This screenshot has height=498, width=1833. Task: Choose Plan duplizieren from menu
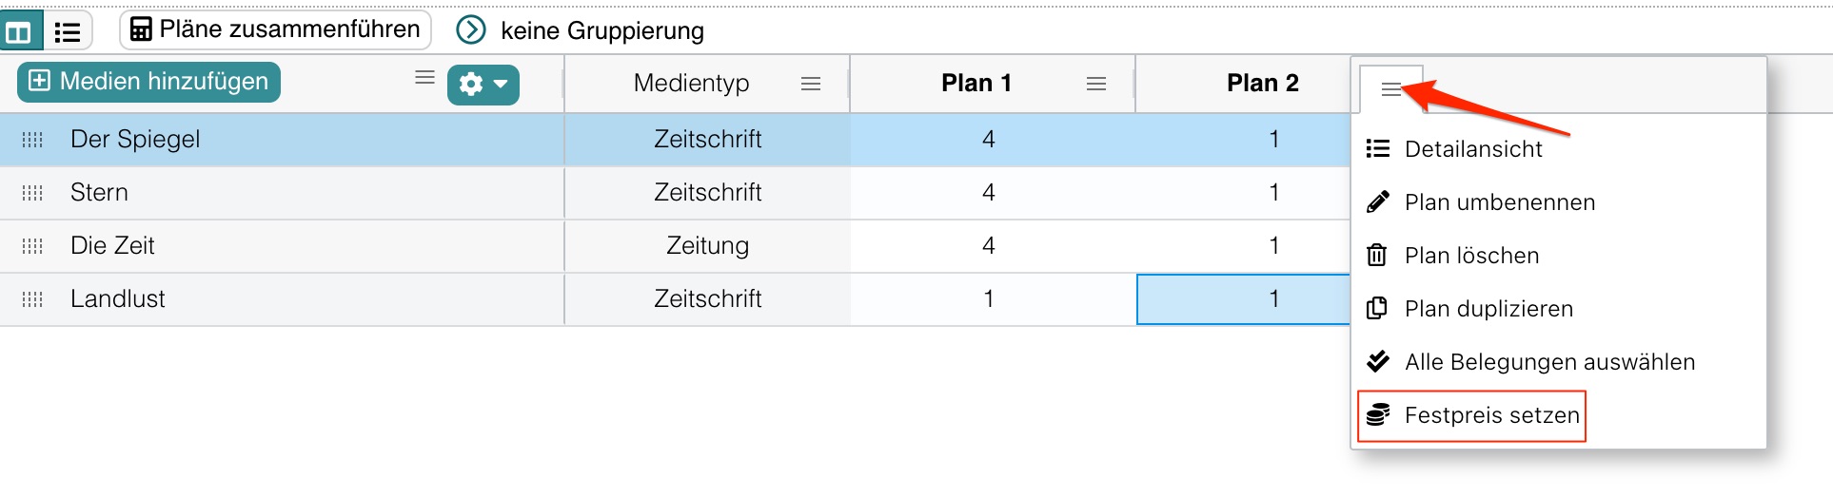[1472, 309]
